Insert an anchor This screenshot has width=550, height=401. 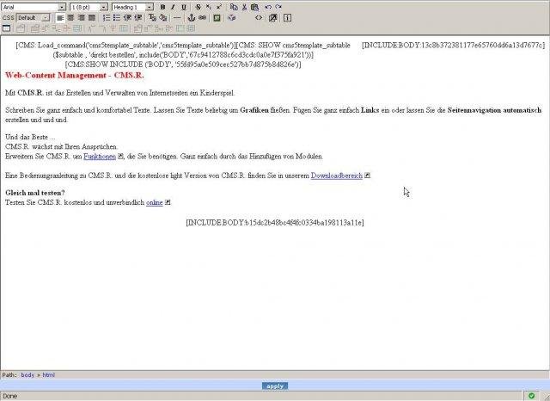point(192,17)
